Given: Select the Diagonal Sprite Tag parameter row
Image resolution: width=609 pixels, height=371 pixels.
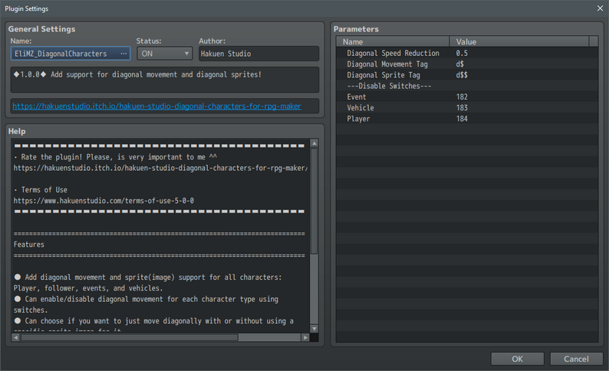Looking at the screenshot, I should coord(384,75).
